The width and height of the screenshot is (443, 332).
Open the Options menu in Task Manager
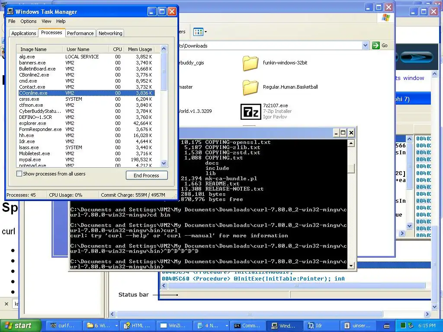(28, 21)
